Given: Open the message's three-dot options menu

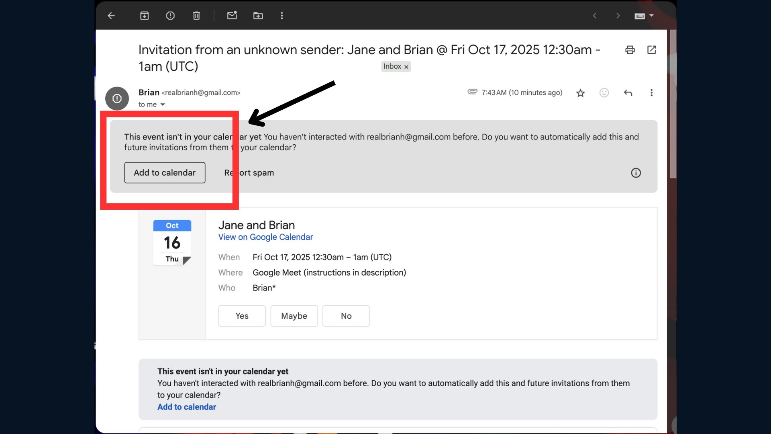Looking at the screenshot, I should click(x=651, y=93).
